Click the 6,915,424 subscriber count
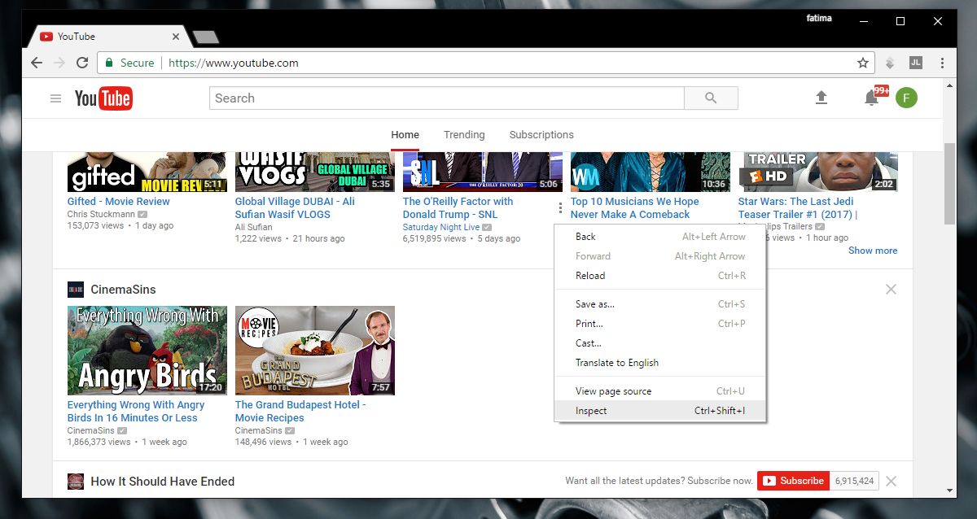Image resolution: width=977 pixels, height=519 pixels. click(855, 481)
